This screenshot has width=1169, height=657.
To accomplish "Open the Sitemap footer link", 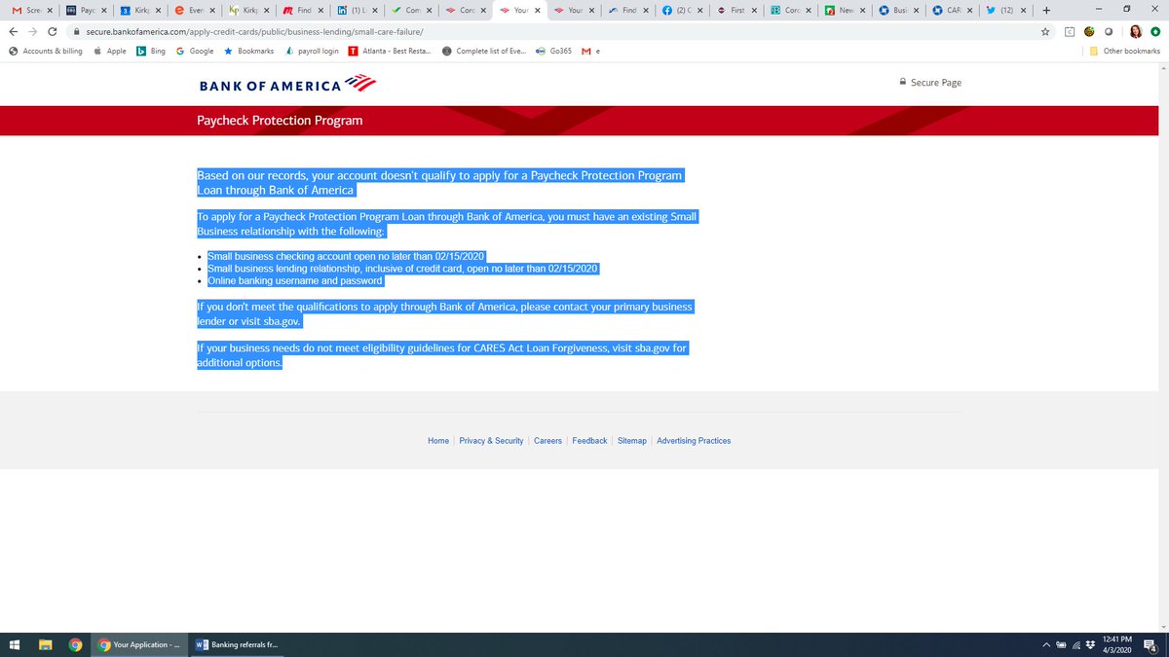I will click(x=632, y=441).
